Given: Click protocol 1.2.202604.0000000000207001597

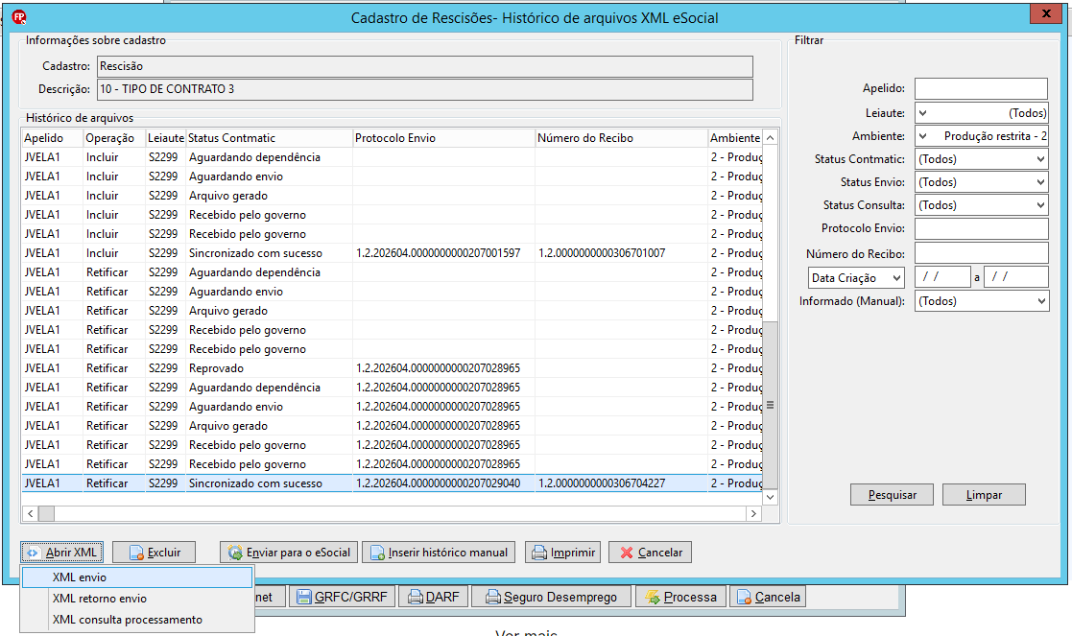Looking at the screenshot, I should [x=439, y=253].
